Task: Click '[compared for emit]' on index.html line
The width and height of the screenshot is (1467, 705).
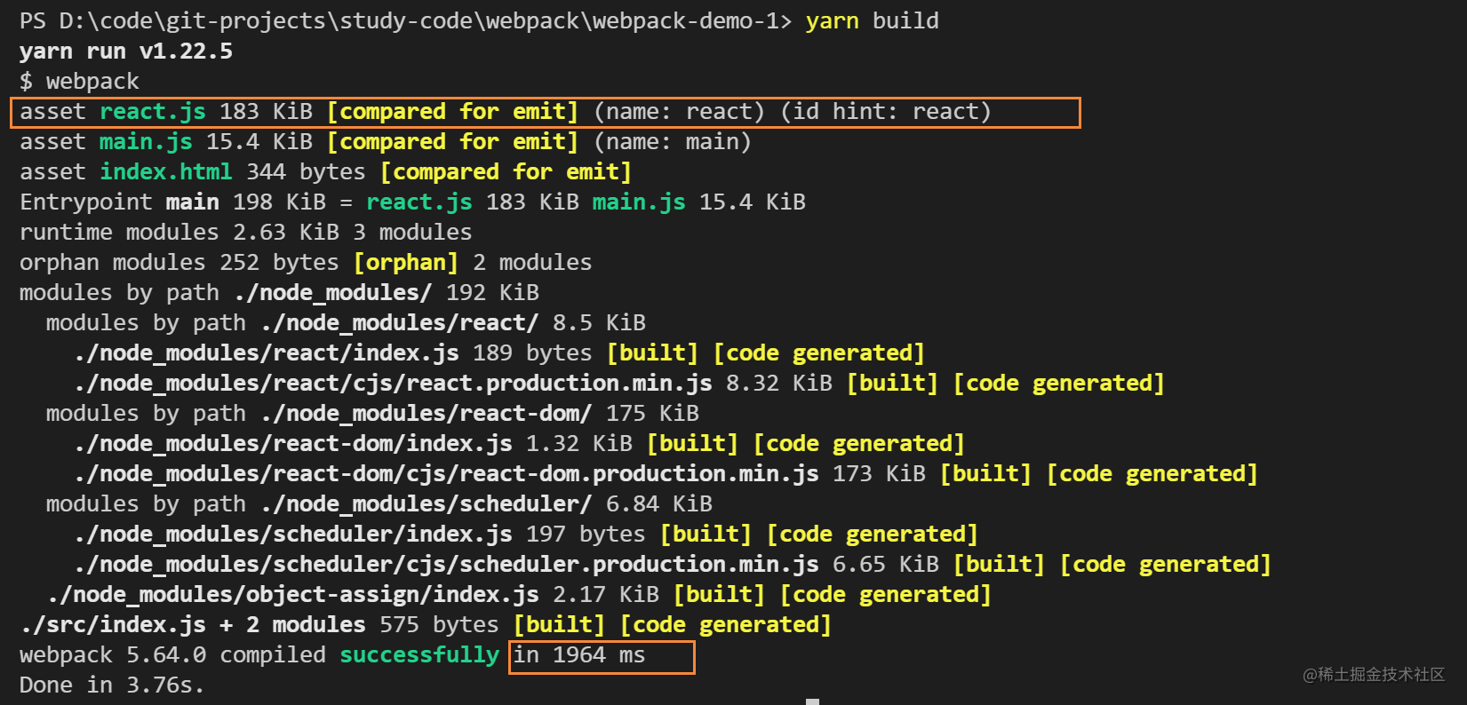Action: (506, 171)
